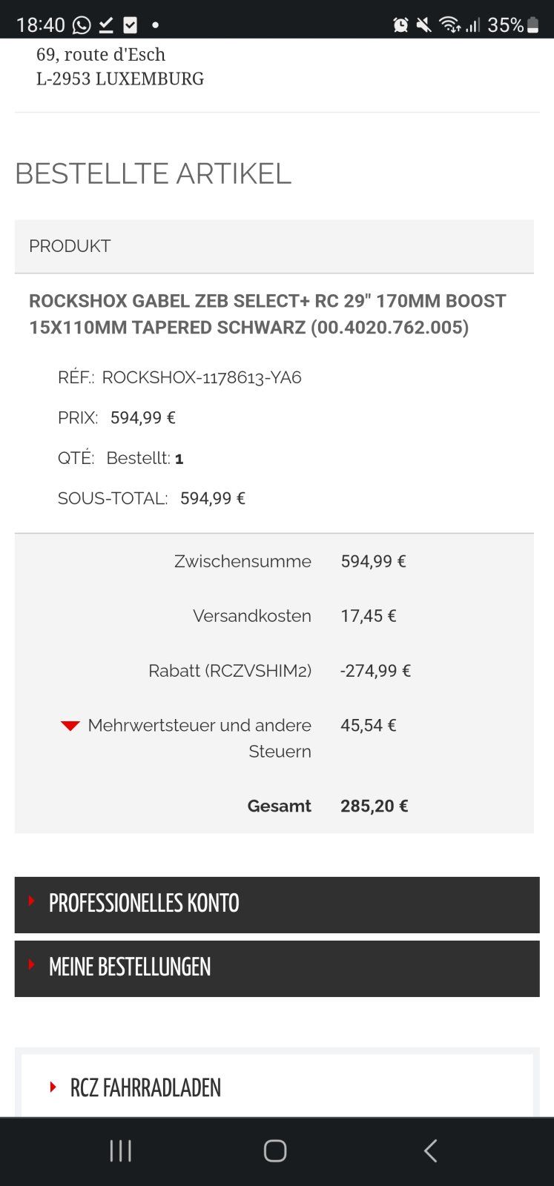Image resolution: width=554 pixels, height=1186 pixels.
Task: Tap the Bestellte Artikel heading
Action: pyautogui.click(x=153, y=173)
